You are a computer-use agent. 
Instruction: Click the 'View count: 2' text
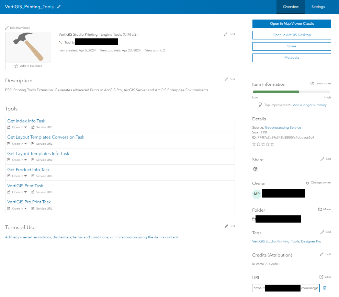tap(155, 50)
